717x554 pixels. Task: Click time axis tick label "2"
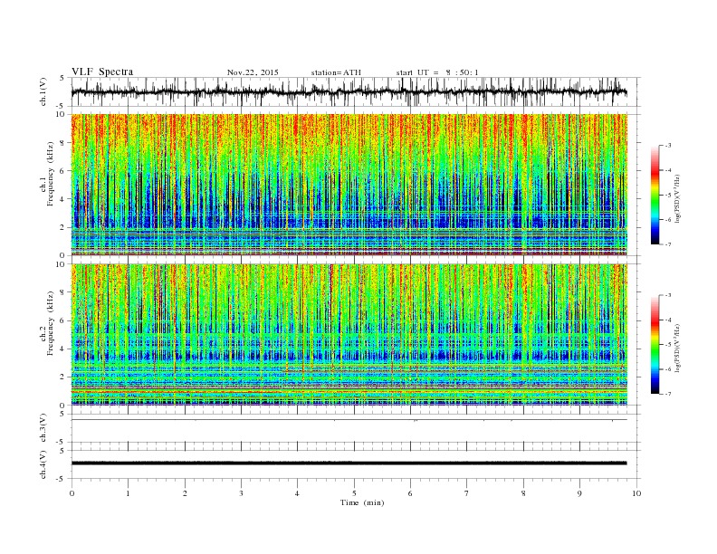pos(185,493)
